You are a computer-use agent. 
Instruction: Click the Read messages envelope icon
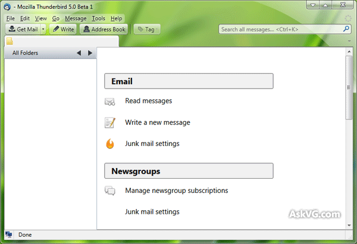109,102
